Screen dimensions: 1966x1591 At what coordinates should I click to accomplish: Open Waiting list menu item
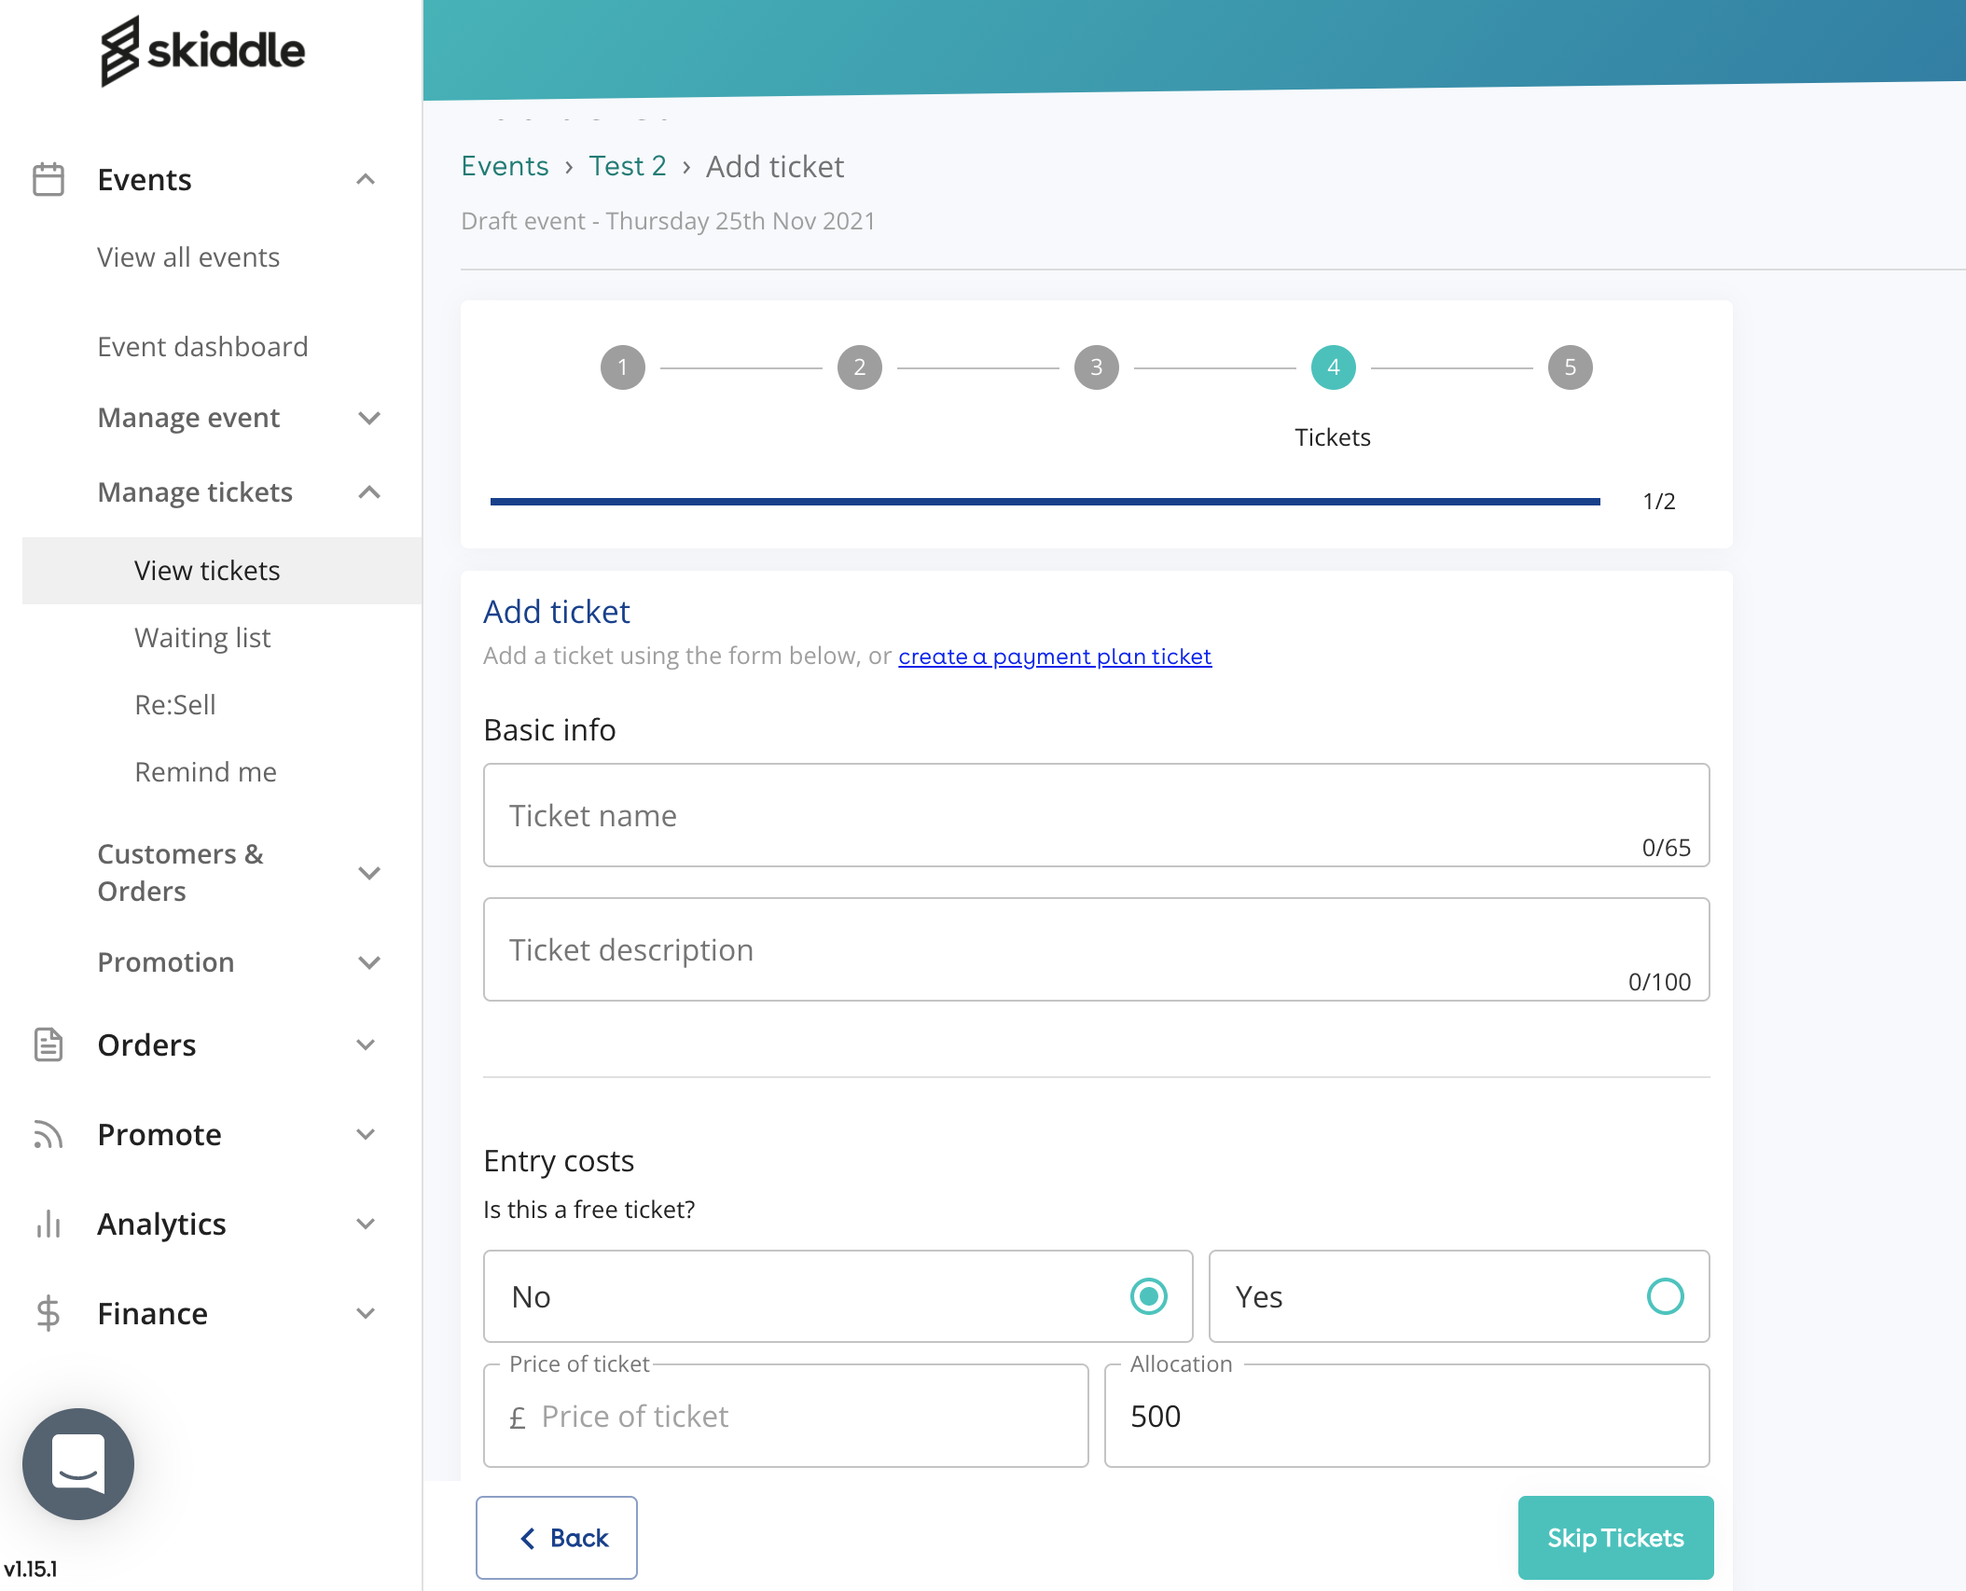(202, 638)
